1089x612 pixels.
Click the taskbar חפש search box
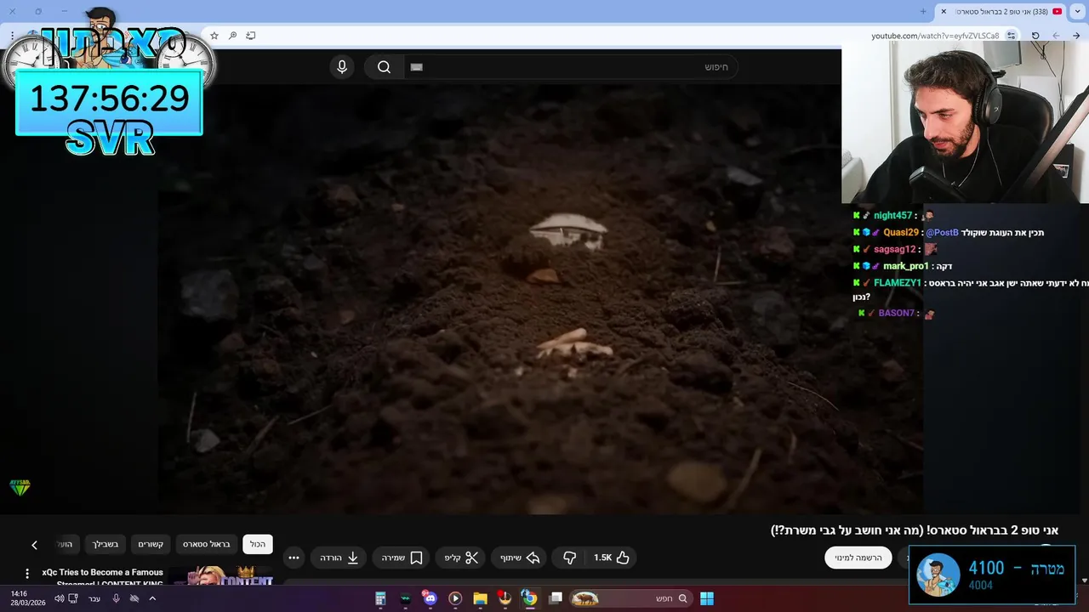630,598
